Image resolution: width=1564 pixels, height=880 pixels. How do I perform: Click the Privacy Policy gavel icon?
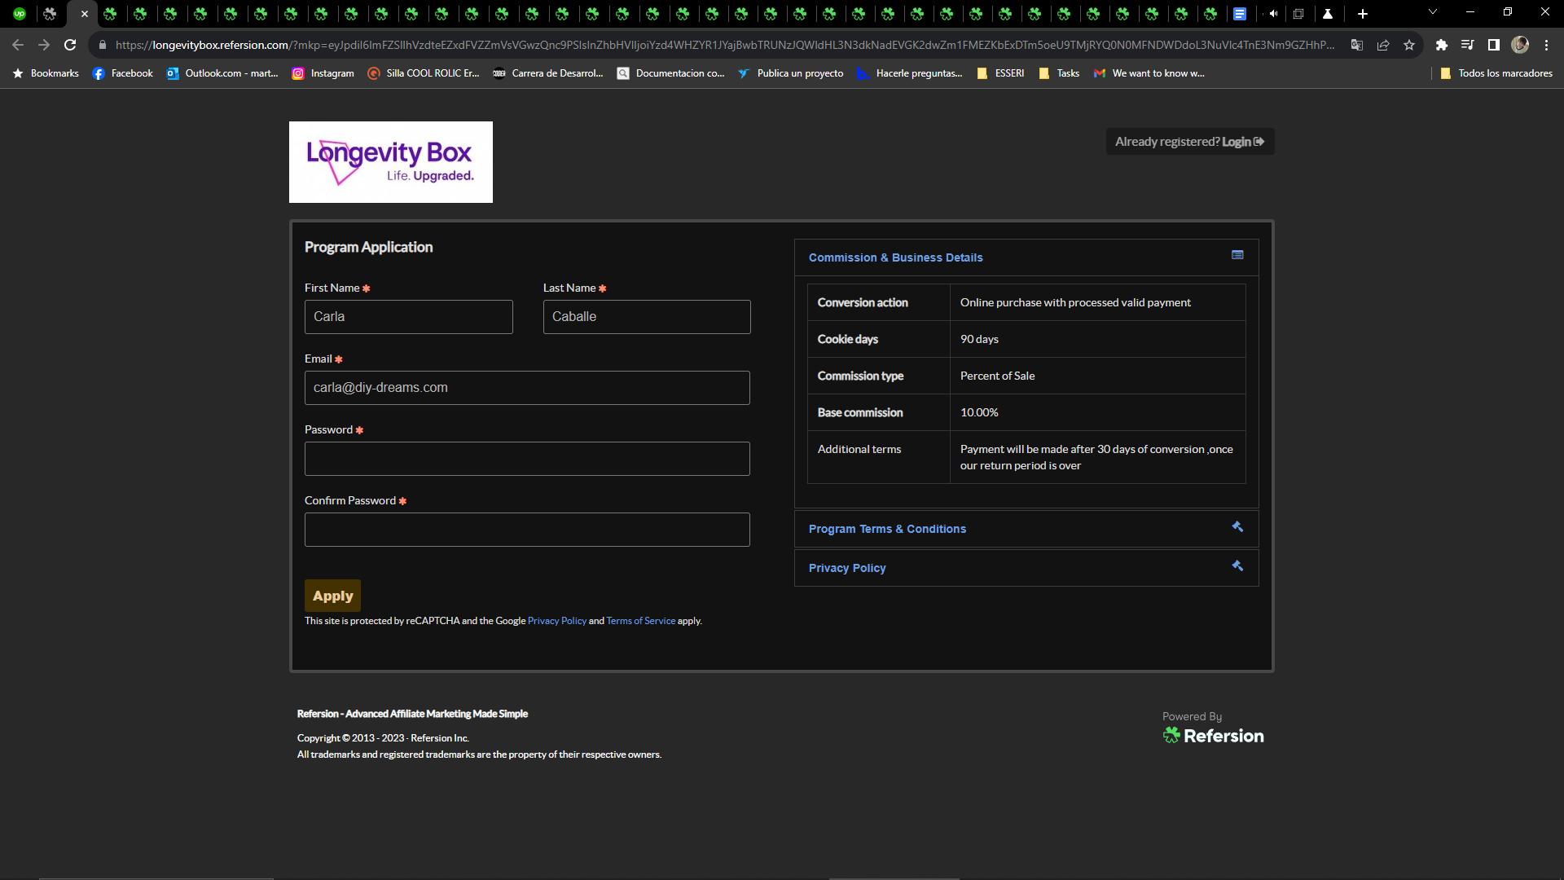(x=1237, y=565)
